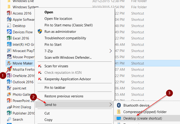Click the Movie Maker file icon
This screenshot has height=124, width=180.
click(x=9, y=63)
